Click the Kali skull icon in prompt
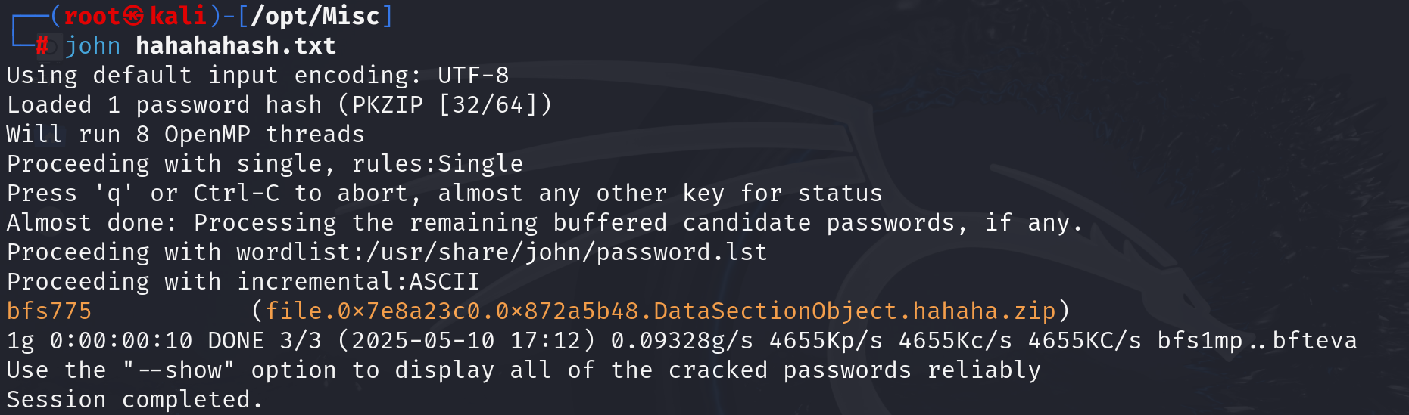The width and height of the screenshot is (1409, 415). [134, 16]
